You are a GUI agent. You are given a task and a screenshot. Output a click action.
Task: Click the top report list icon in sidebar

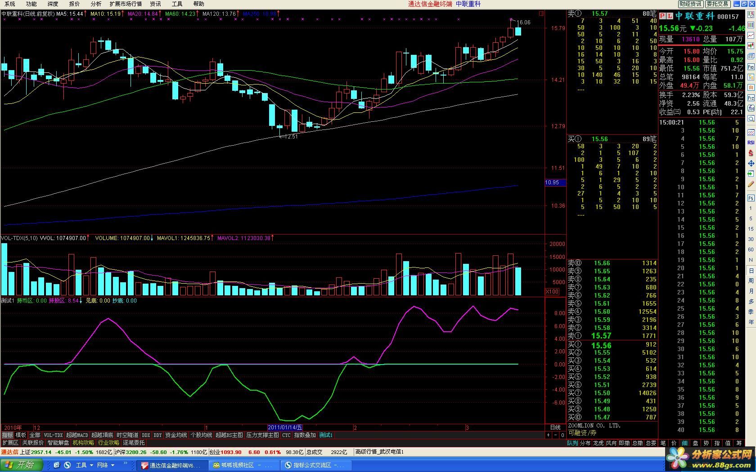pos(751,14)
